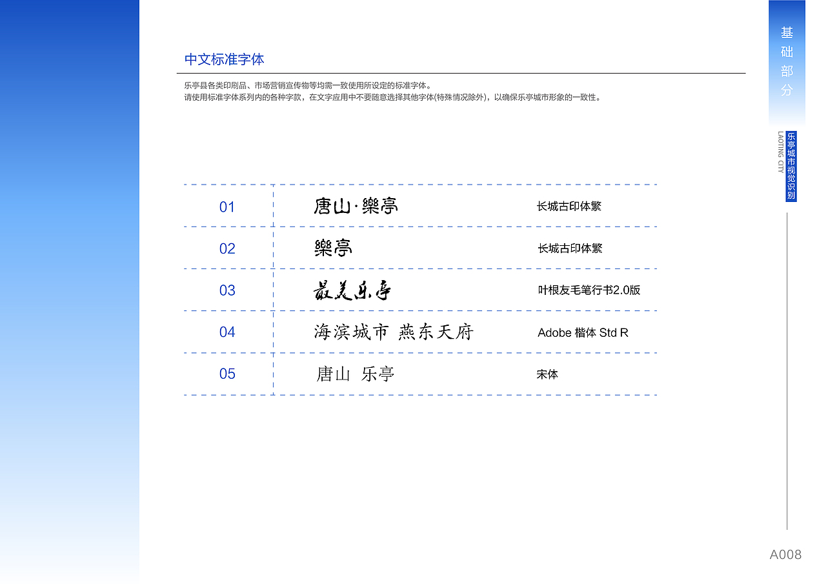The width and height of the screenshot is (826, 584).
Task: Click the page number A008
Action: [x=785, y=554]
